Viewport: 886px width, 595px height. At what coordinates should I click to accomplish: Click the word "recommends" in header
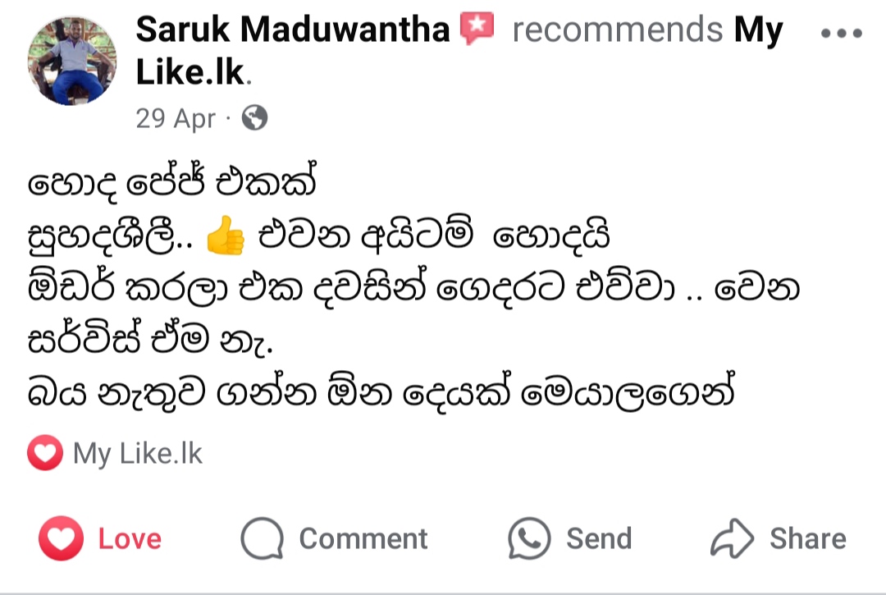click(619, 31)
